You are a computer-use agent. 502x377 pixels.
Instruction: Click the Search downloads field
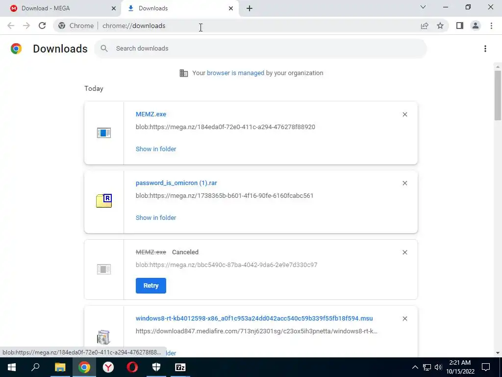[260, 49]
